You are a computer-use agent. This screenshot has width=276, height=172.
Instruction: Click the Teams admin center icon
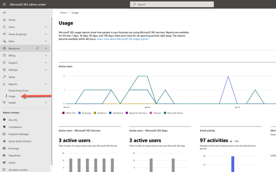[4, 163]
